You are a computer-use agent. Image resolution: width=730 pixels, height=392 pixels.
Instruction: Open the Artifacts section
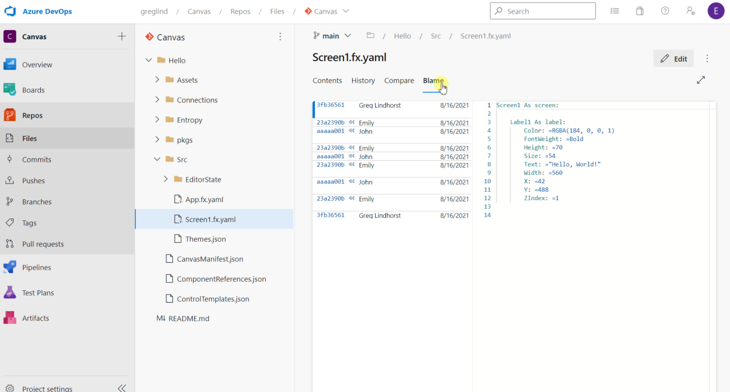coord(35,318)
